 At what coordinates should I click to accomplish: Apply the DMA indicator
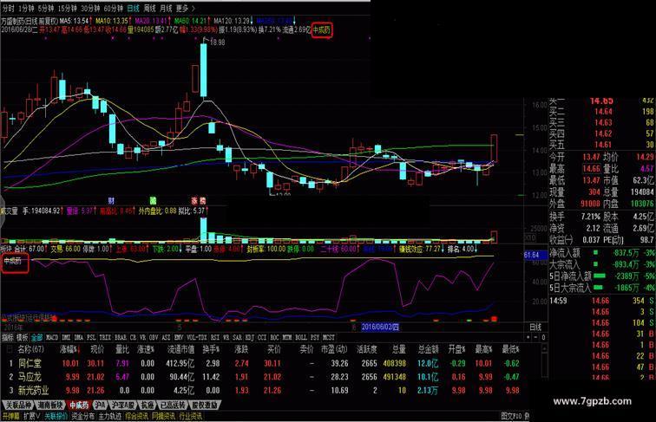click(79, 338)
